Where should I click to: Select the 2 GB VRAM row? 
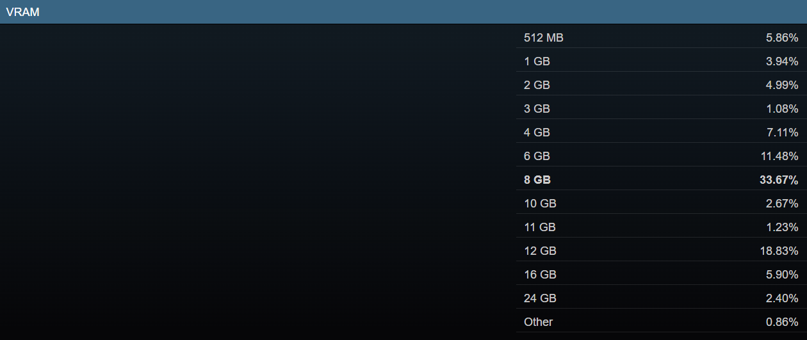661,85
